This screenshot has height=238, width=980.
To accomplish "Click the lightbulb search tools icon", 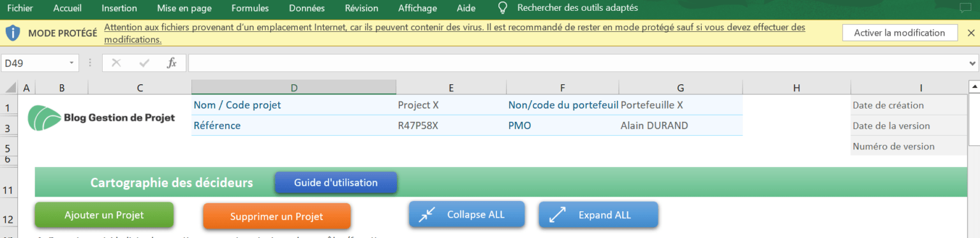I will [503, 8].
